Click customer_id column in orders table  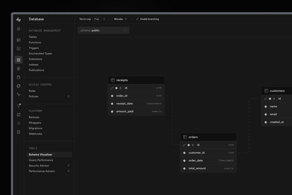[196, 153]
